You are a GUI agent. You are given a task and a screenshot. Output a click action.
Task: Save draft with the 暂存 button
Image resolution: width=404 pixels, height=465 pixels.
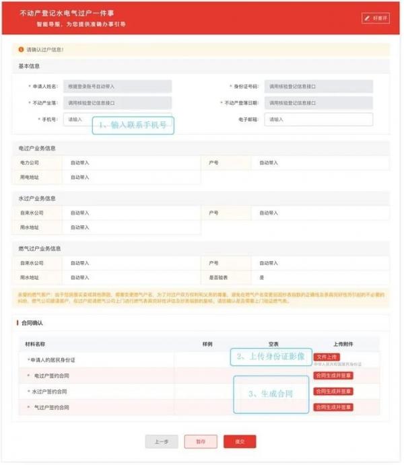tap(201, 442)
